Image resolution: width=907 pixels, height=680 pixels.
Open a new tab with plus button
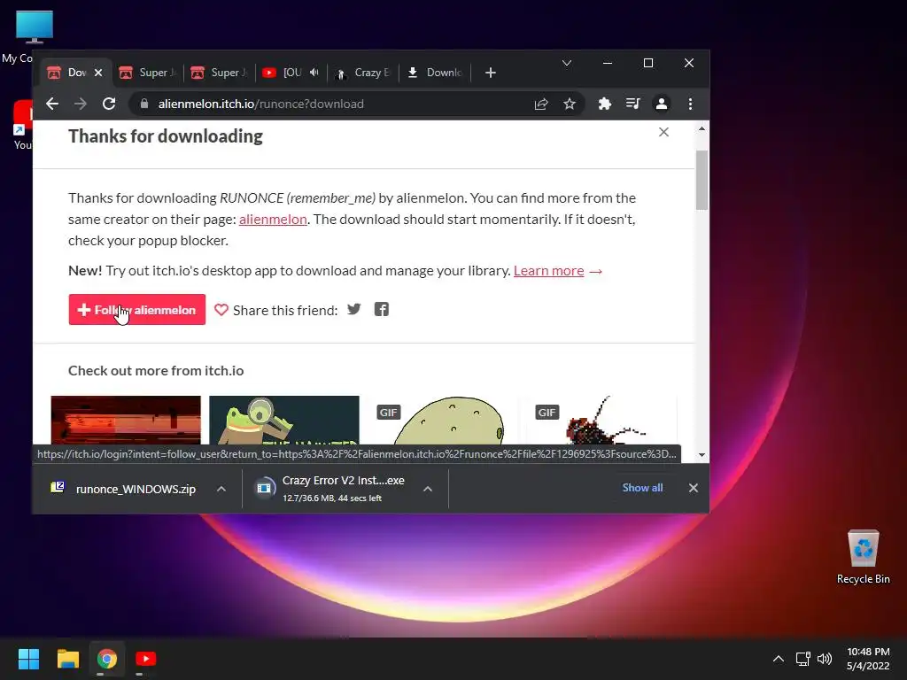click(x=491, y=73)
